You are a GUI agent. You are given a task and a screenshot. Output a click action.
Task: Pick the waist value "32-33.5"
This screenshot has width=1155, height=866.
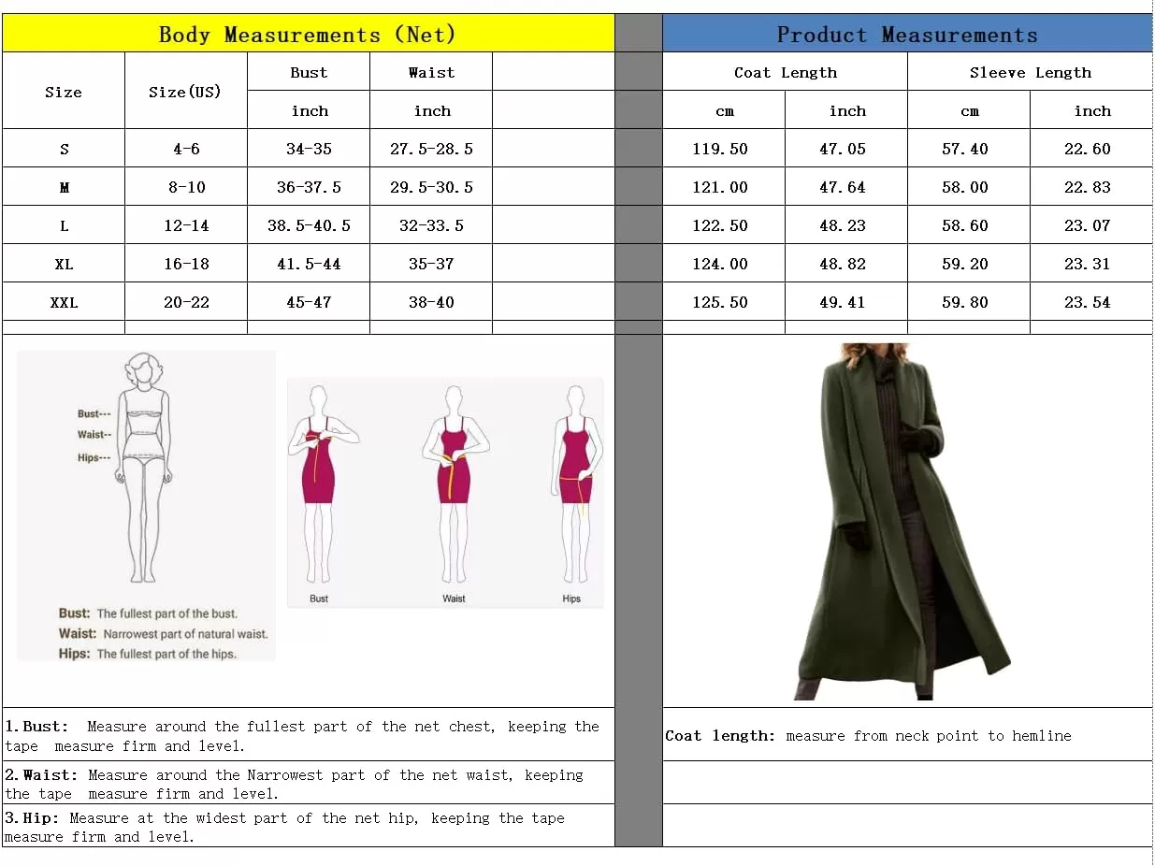click(x=431, y=225)
